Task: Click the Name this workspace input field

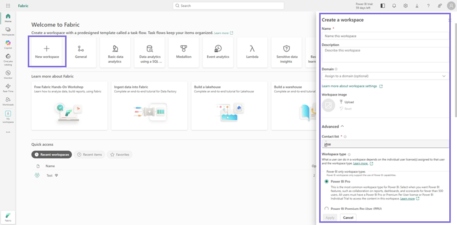Action: [385, 36]
